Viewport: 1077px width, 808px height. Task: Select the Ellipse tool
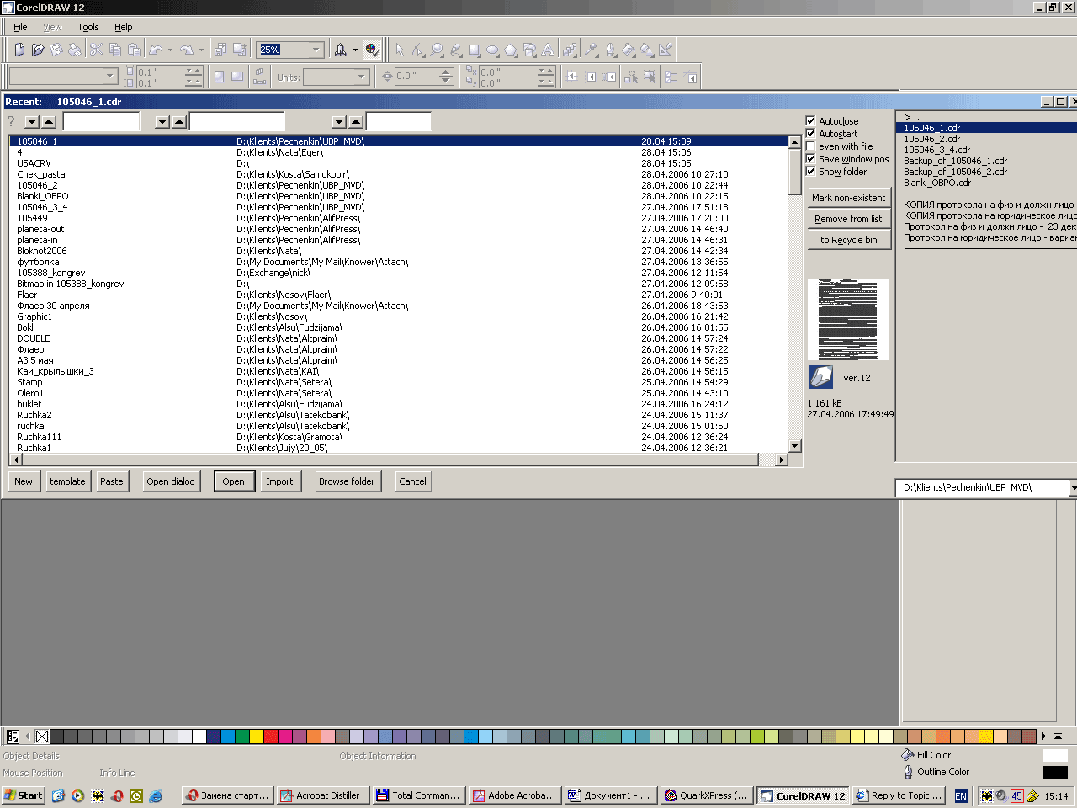[x=492, y=50]
